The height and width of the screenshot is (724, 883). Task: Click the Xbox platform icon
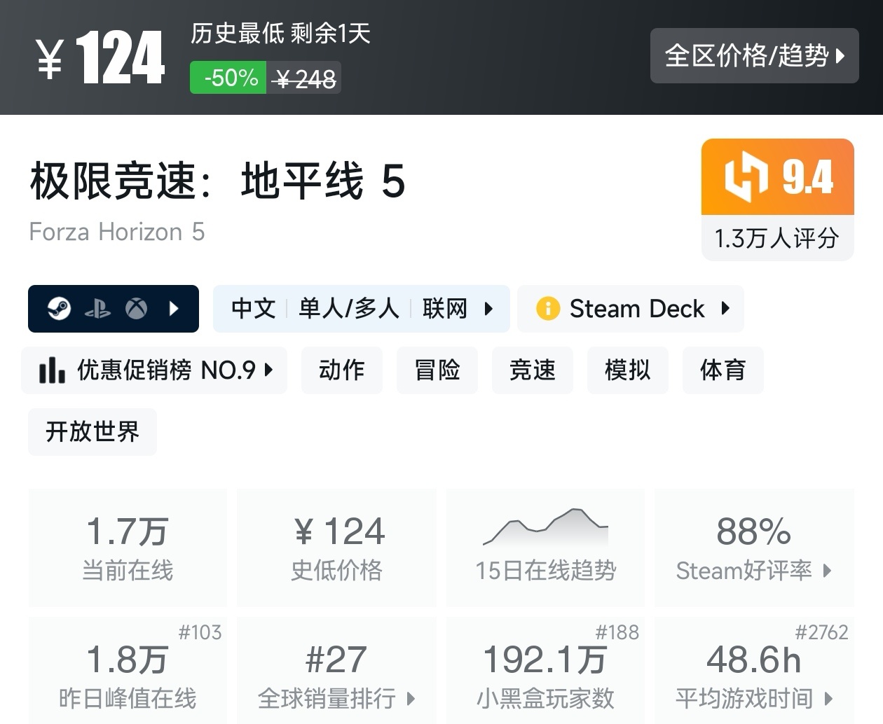(136, 308)
